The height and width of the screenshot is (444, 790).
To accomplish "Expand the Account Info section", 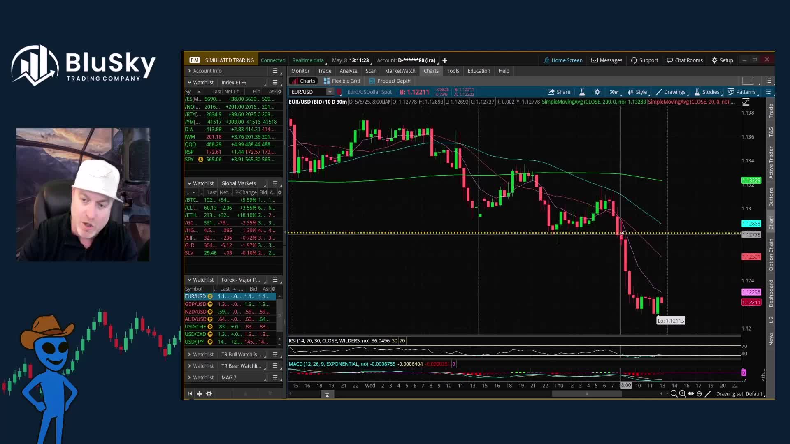I will point(189,71).
